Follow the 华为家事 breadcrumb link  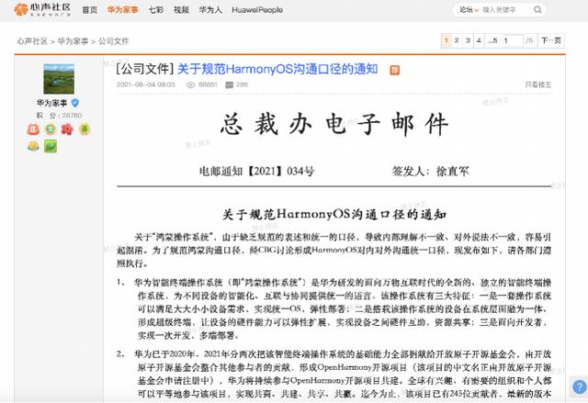pos(73,41)
